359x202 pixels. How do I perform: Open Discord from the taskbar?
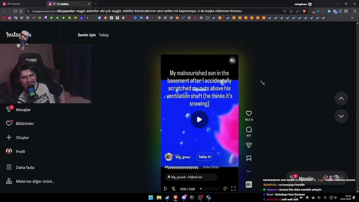(x=184, y=198)
